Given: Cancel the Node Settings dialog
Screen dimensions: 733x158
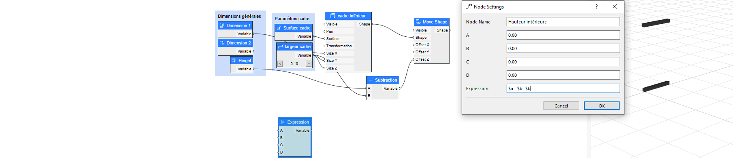Looking at the screenshot, I should [561, 106].
